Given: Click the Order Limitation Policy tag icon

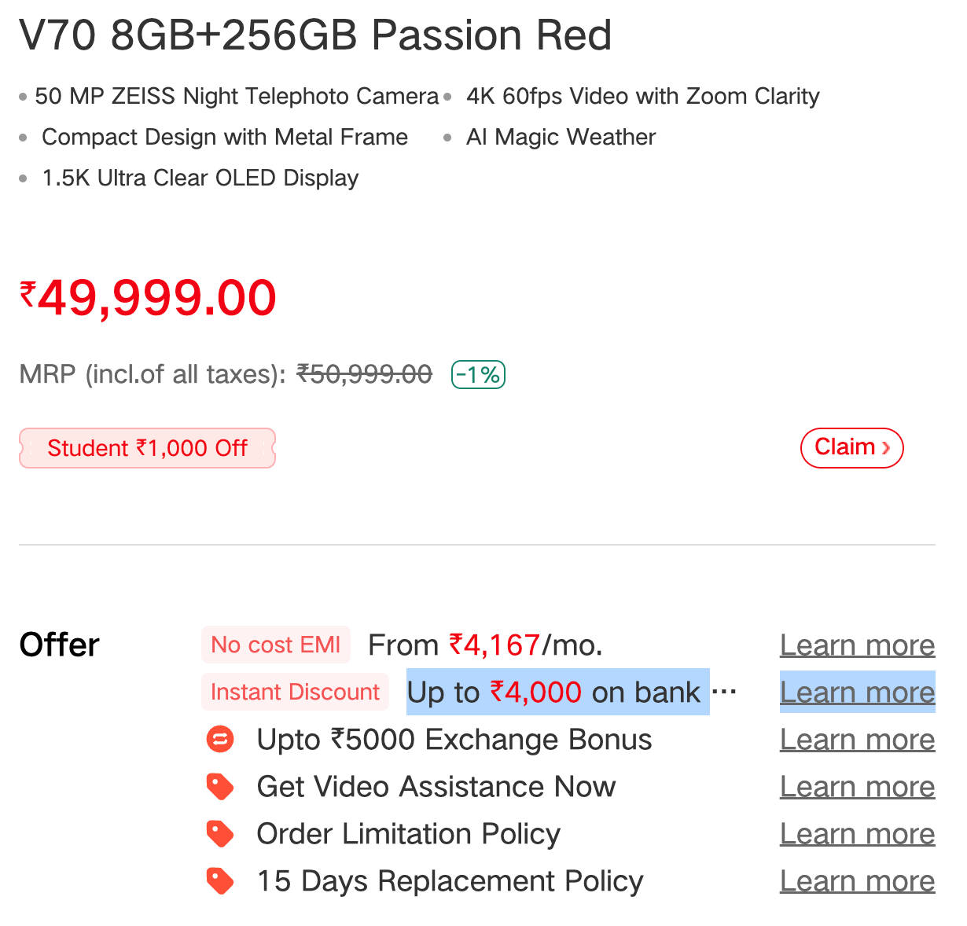Looking at the screenshot, I should [x=220, y=833].
